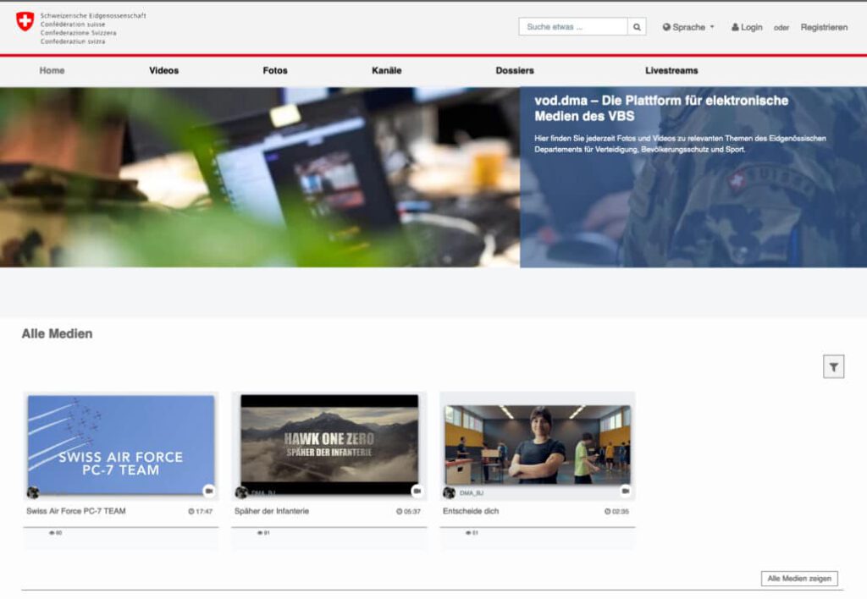Click clock icon showing 05:37 duration
The image size is (867, 599).
(x=400, y=510)
